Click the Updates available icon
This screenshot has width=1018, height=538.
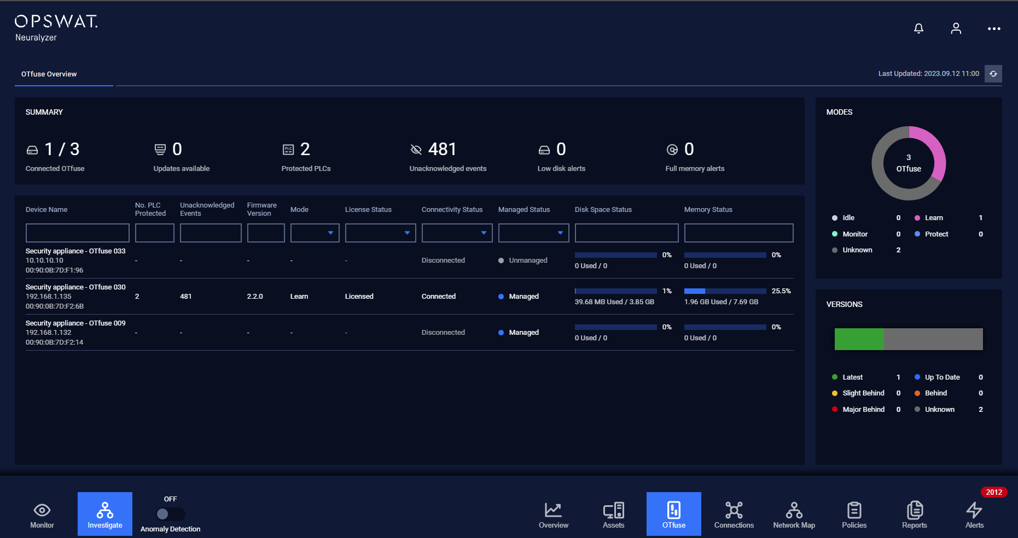coord(160,149)
